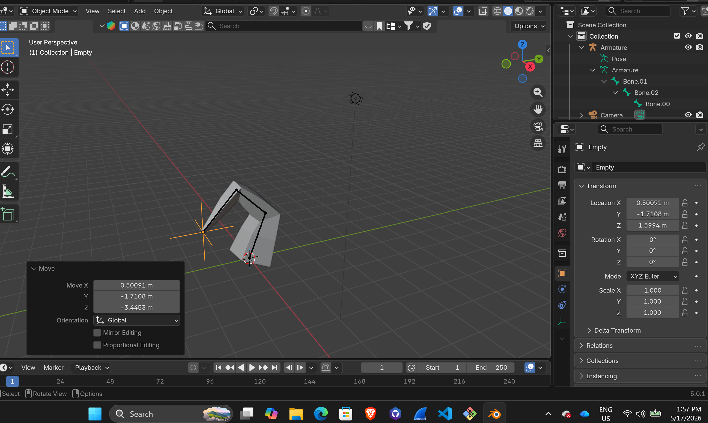Select the Measure tool

pos(8,191)
